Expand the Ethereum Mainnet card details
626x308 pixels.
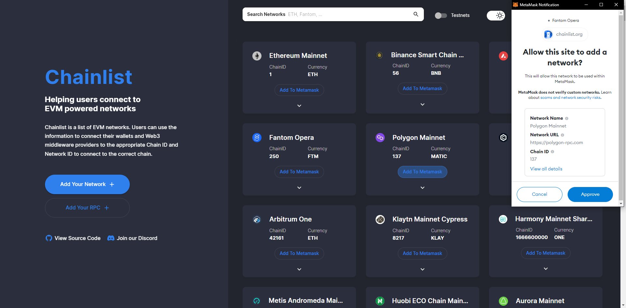tap(299, 106)
